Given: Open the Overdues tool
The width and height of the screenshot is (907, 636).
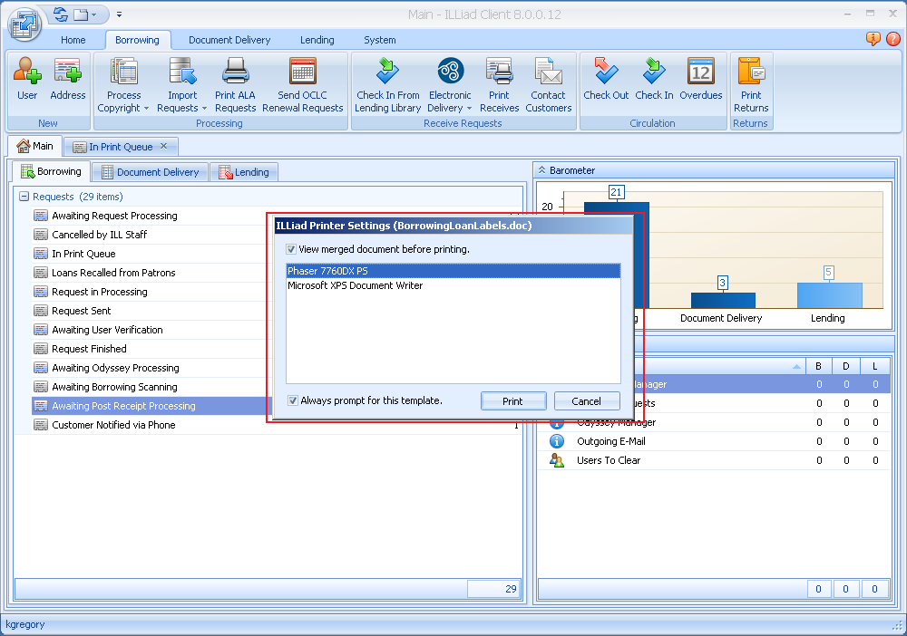Looking at the screenshot, I should click(700, 83).
